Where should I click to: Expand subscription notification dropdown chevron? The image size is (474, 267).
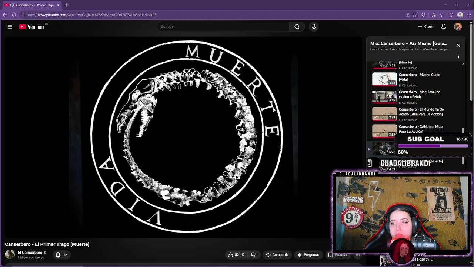pos(66,255)
